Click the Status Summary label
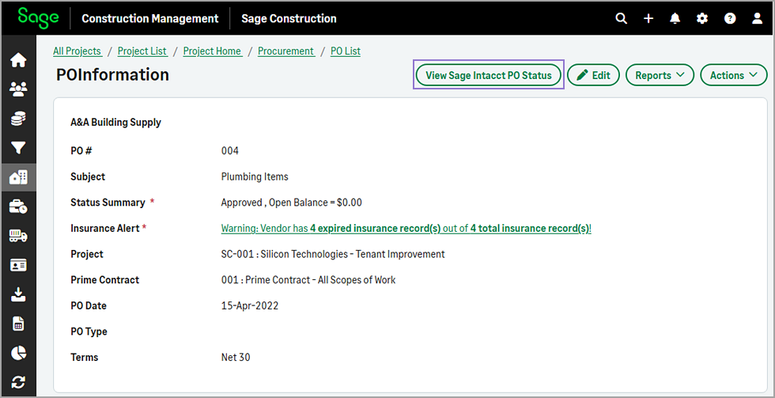Viewport: 775px width, 398px height. [108, 203]
